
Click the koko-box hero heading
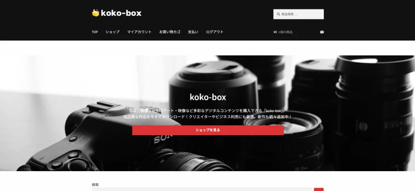tap(208, 97)
